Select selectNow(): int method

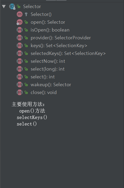(x=48, y=61)
